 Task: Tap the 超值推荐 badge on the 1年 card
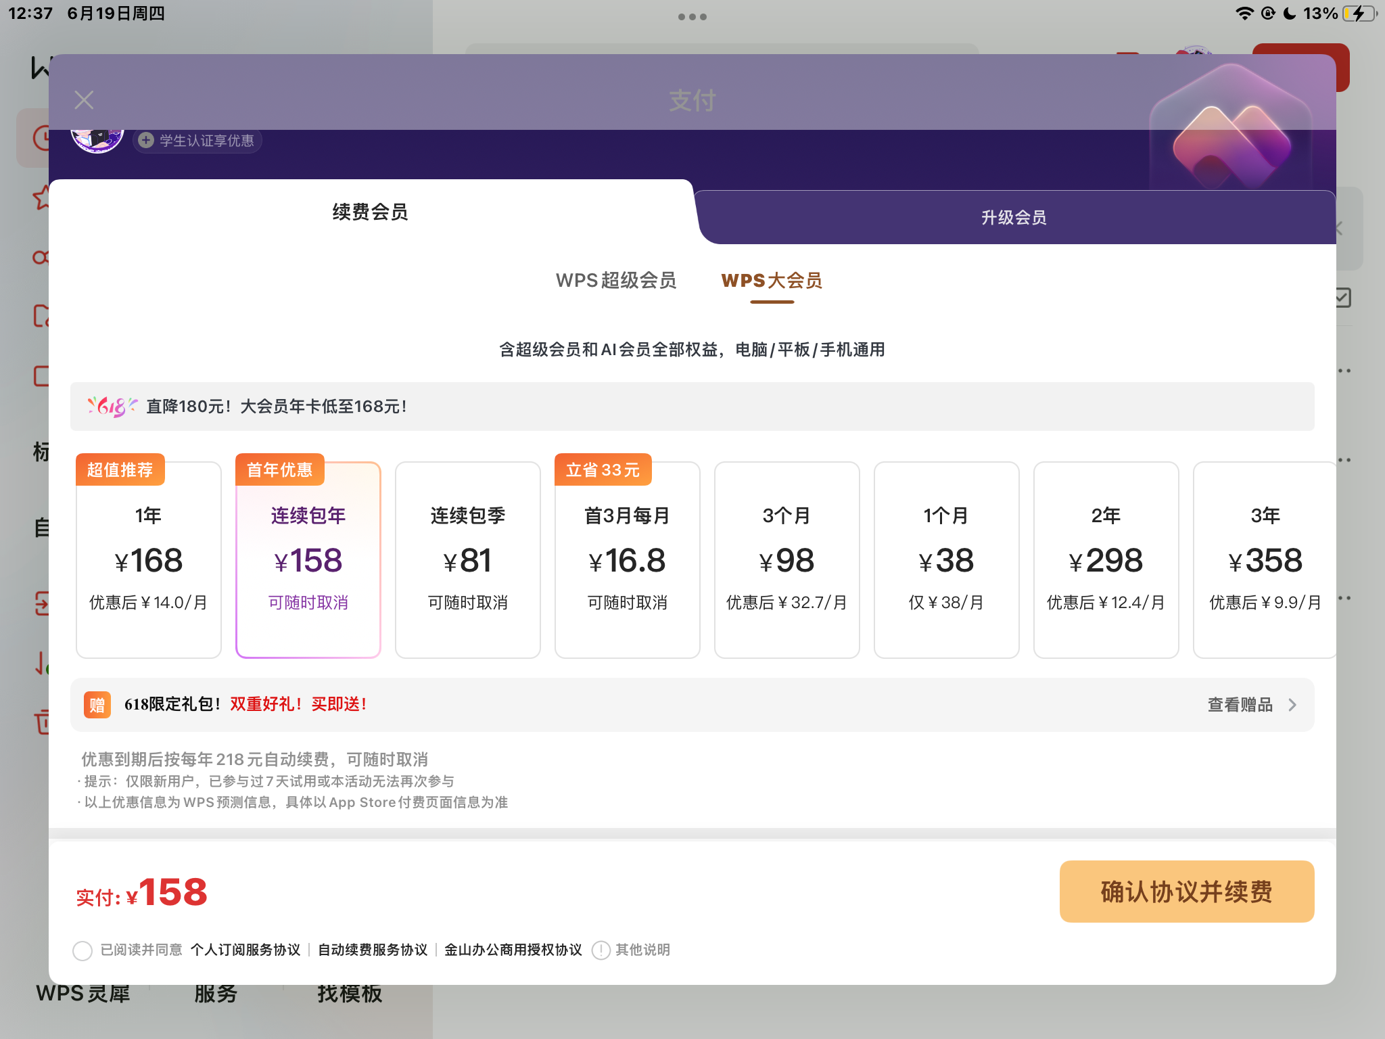click(120, 469)
